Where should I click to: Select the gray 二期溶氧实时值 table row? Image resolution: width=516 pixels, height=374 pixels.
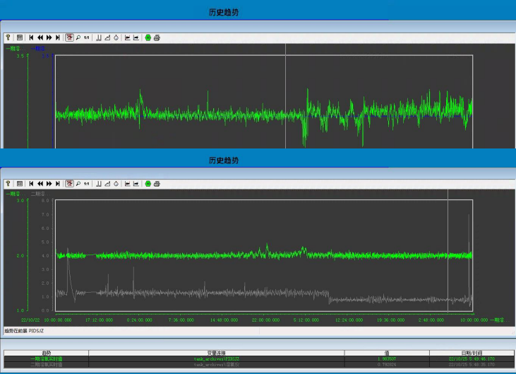[259, 364]
